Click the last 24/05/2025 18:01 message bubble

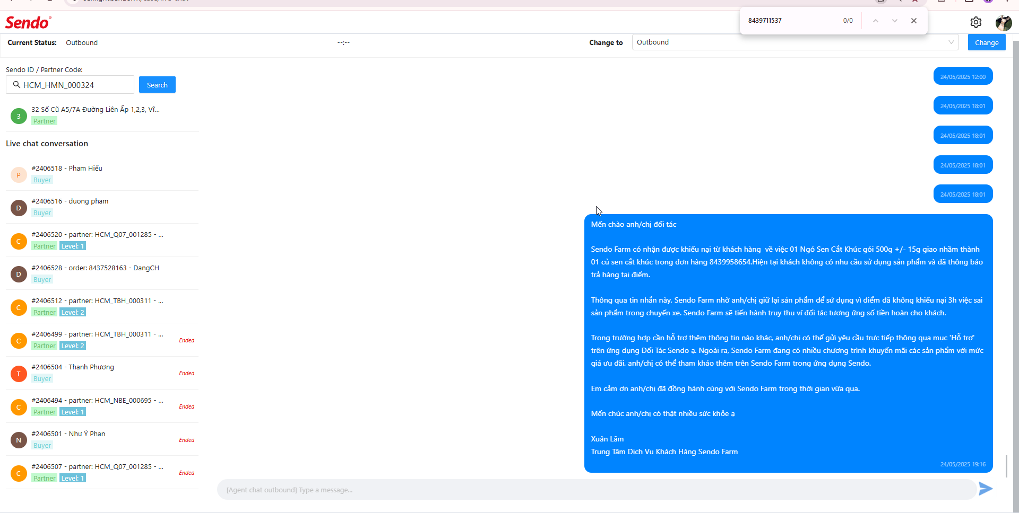click(963, 194)
